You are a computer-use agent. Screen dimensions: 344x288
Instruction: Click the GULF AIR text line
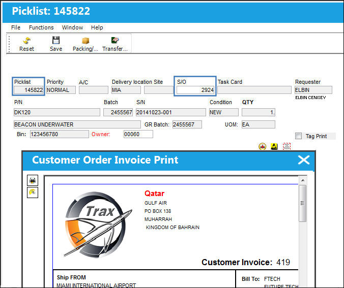(156, 203)
